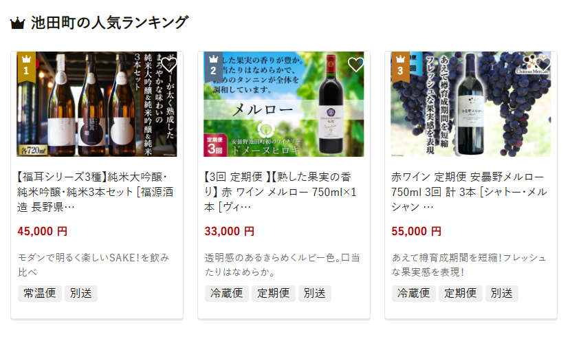The image size is (581, 337).
Task: Open the メルロー ドメーヌヒロキ product image
Action: [284, 104]
